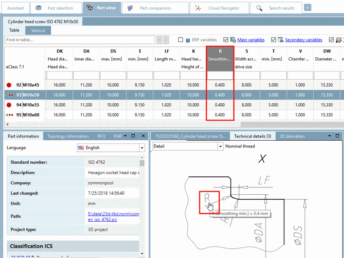Open Technical details tabs overflow menu
The width and height of the screenshot is (344, 258).
pyautogui.click(x=329, y=136)
